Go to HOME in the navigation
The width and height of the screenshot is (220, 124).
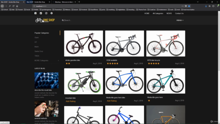pyautogui.click(x=147, y=13)
